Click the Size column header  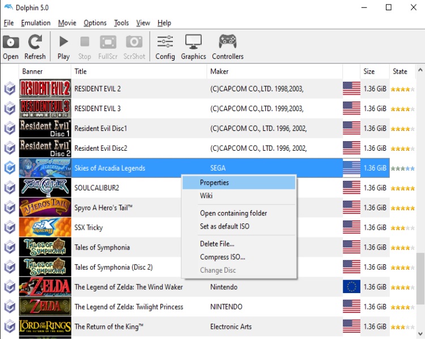(x=369, y=71)
